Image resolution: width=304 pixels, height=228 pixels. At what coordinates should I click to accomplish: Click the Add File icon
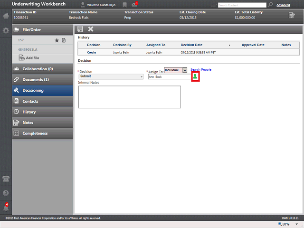(21, 57)
